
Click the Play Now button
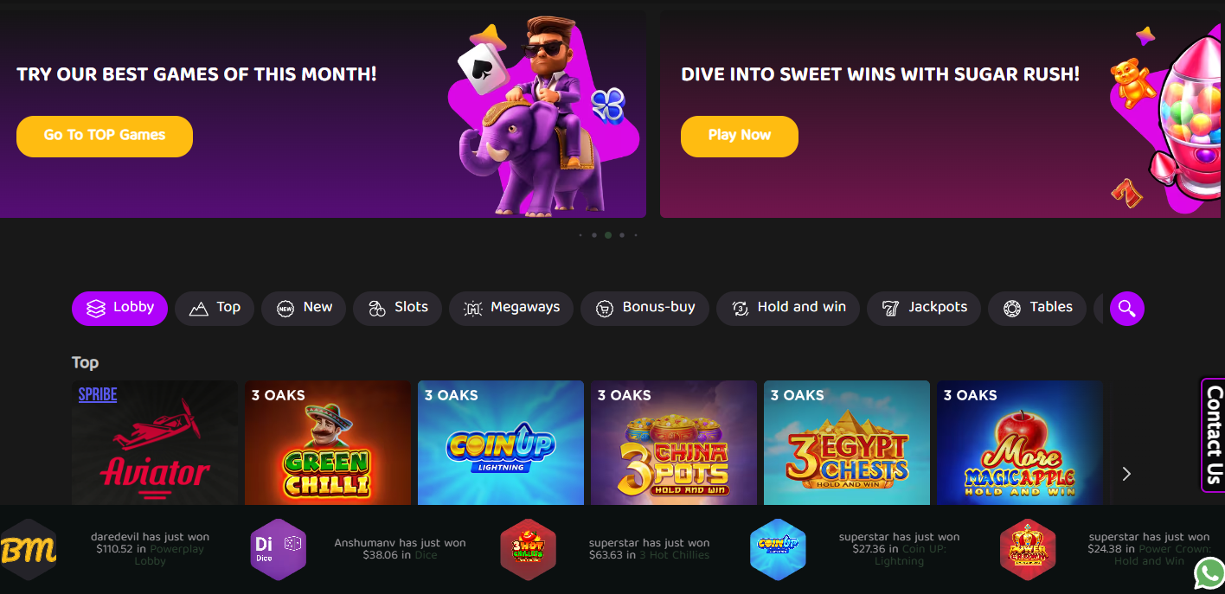click(740, 137)
